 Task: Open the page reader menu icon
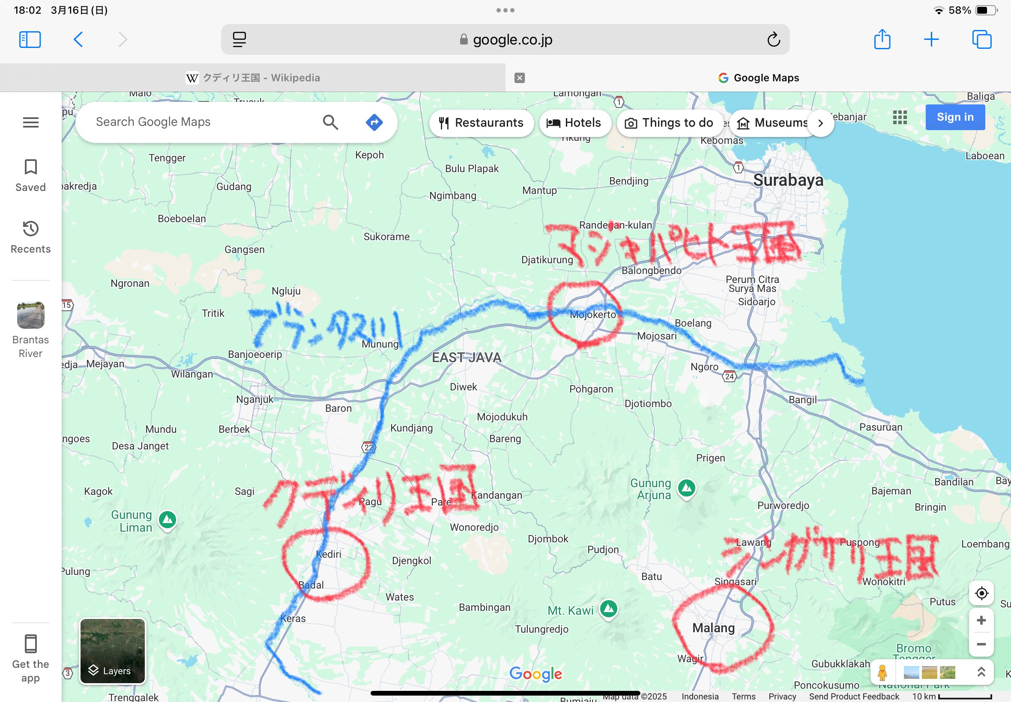239,39
